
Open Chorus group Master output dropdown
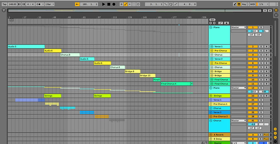coord(239,121)
